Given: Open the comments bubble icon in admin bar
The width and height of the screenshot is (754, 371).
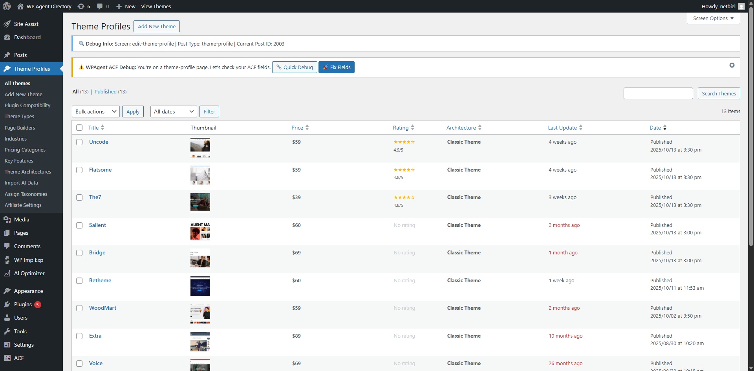Looking at the screenshot, I should click(x=100, y=6).
